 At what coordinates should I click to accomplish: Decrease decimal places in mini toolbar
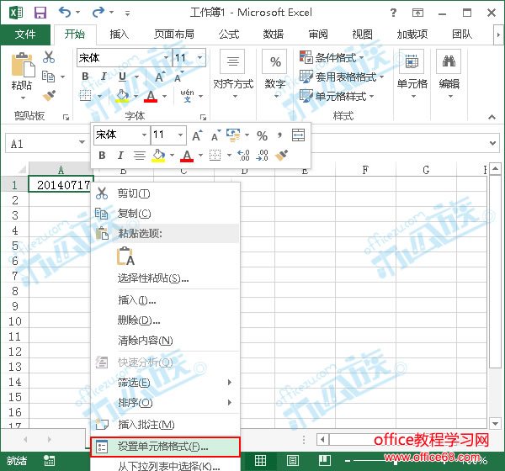click(x=262, y=155)
